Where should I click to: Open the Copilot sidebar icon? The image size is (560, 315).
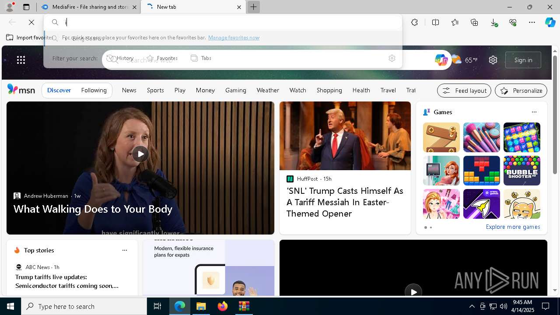pos(550,22)
